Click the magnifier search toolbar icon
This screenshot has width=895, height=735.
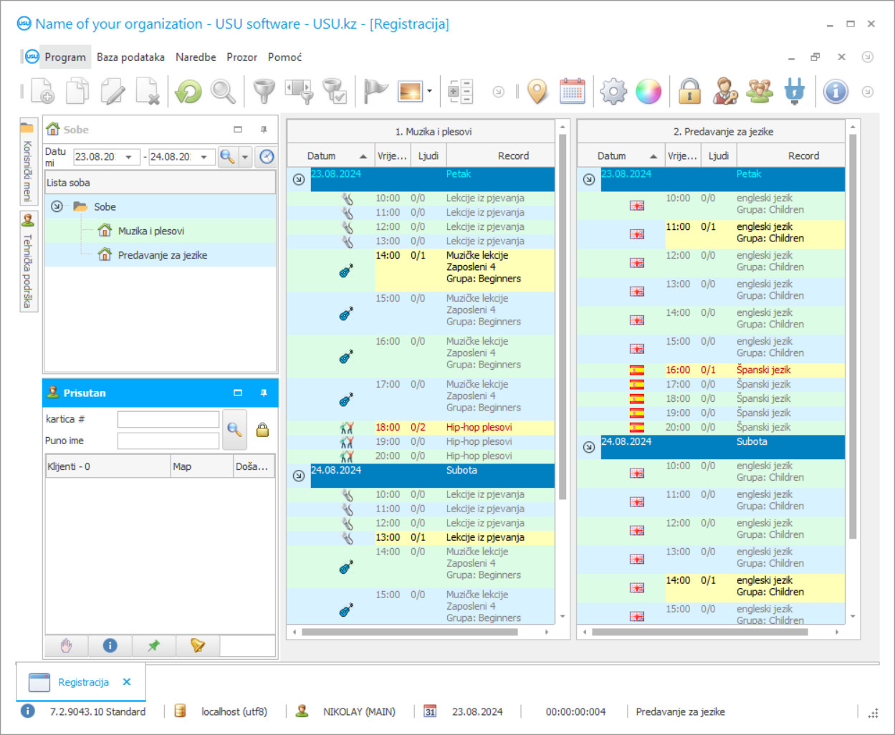click(223, 92)
